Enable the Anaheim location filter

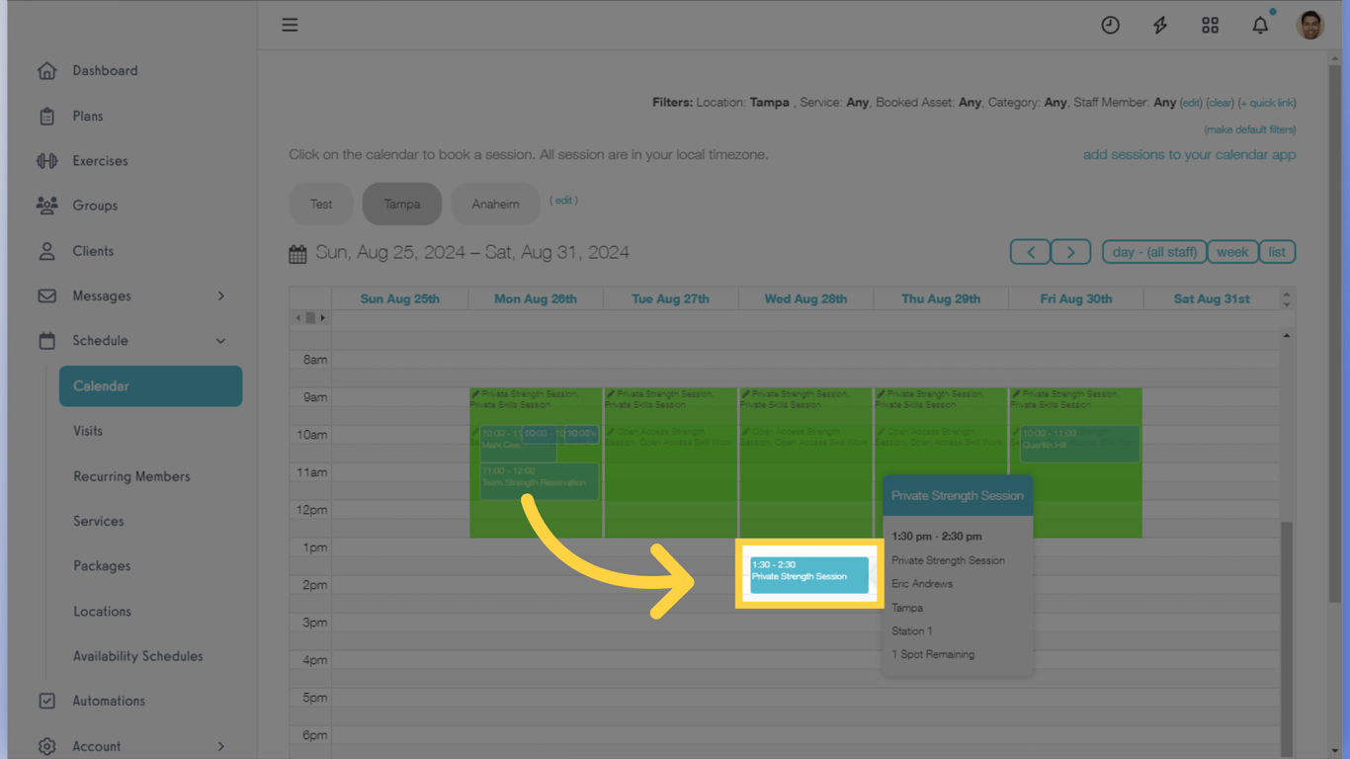[495, 204]
